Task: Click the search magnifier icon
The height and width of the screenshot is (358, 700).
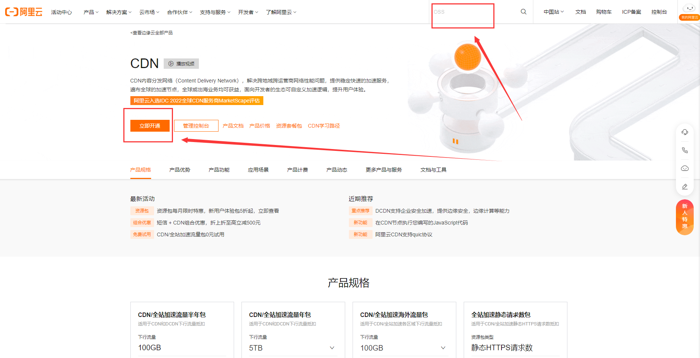Action: pos(523,12)
